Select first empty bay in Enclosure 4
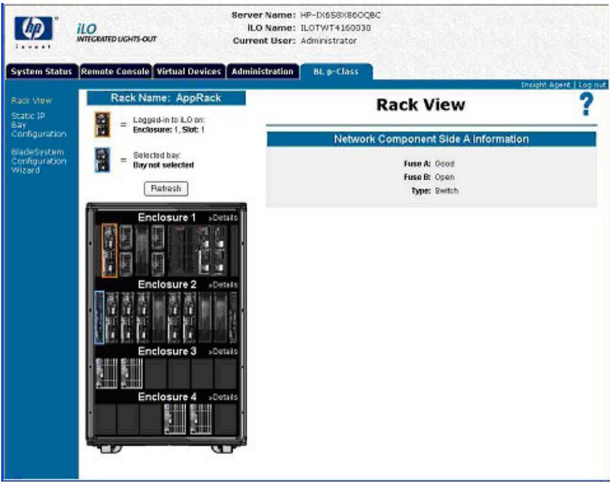The image size is (611, 484). (106, 419)
